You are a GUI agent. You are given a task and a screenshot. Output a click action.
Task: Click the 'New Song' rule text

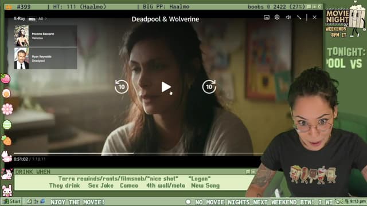coord(205,185)
